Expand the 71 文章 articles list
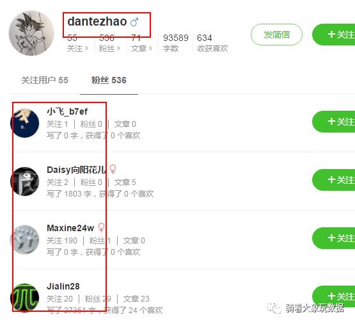 141,43
